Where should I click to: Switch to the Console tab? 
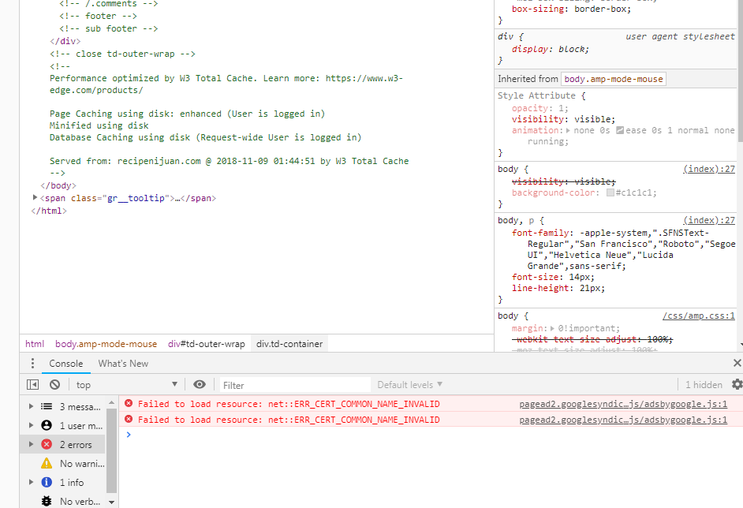click(x=66, y=364)
